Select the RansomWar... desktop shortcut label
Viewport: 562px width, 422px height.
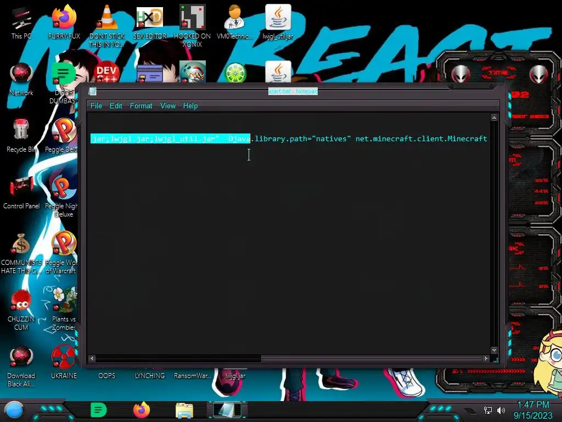pos(193,376)
